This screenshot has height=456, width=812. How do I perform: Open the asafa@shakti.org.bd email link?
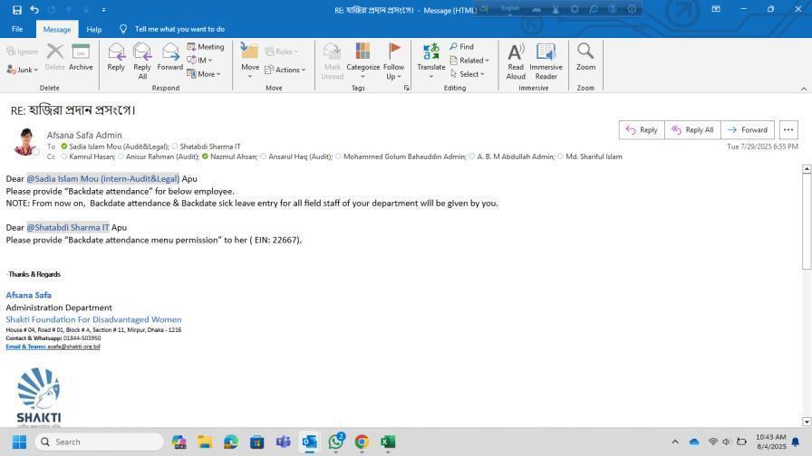[x=73, y=347]
